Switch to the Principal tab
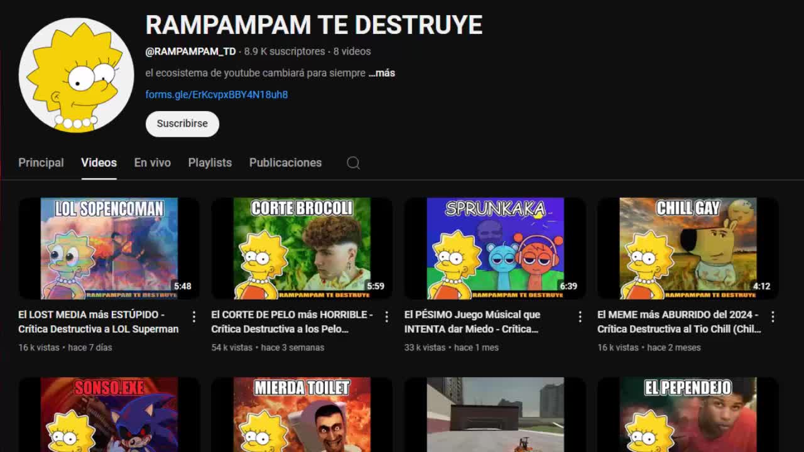The height and width of the screenshot is (452, 804). click(x=41, y=163)
